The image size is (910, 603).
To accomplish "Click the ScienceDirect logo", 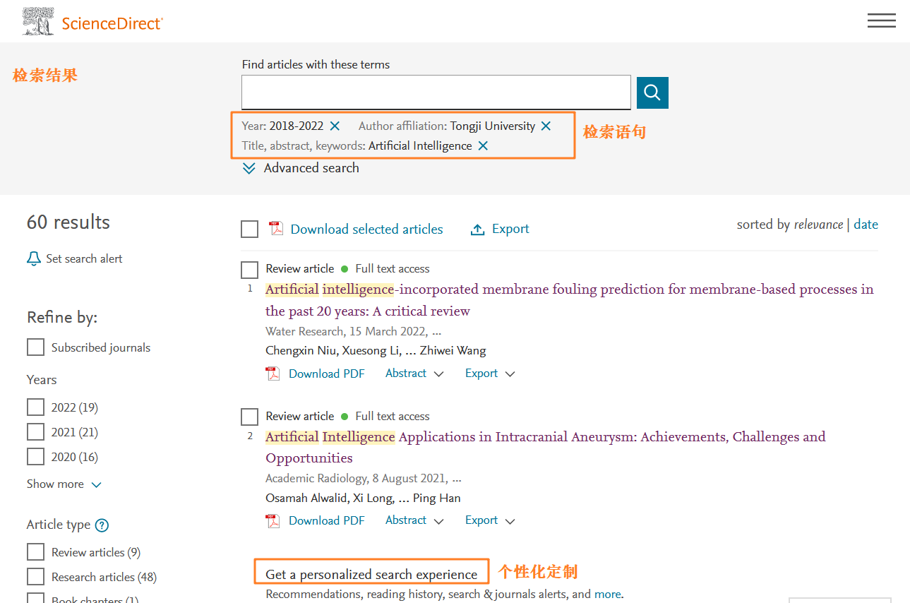I will click(92, 22).
